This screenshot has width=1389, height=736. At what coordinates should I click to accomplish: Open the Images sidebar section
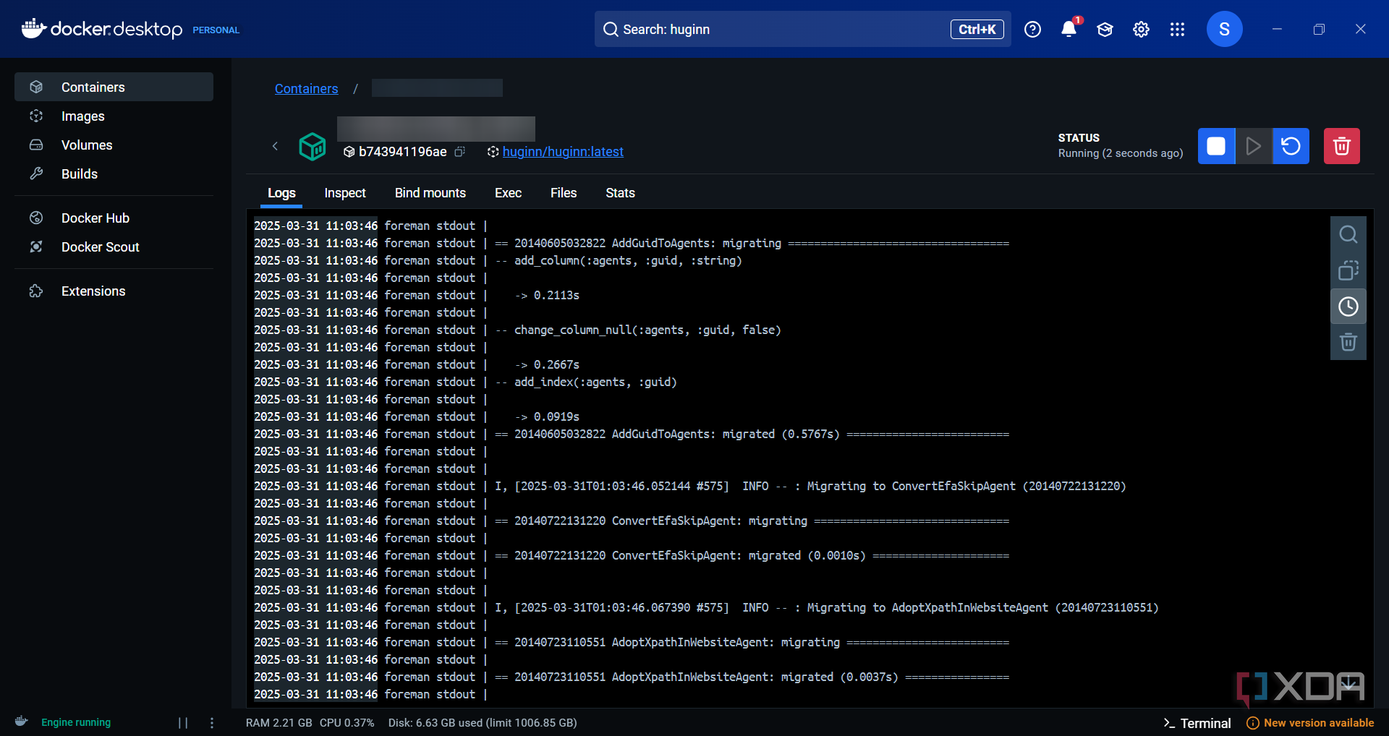[x=114, y=116]
